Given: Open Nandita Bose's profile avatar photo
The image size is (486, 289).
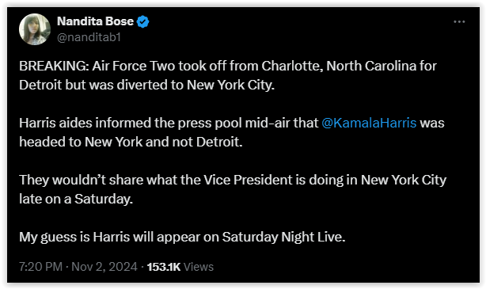Looking at the screenshot, I should click(35, 29).
